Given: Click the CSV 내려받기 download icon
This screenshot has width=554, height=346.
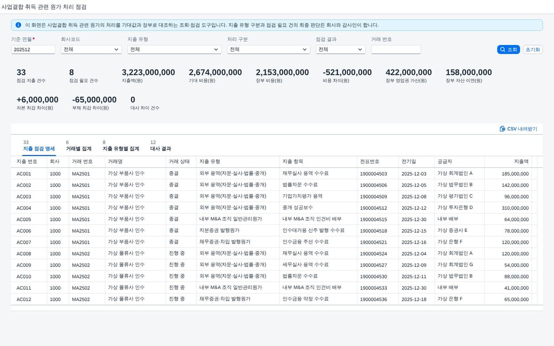Looking at the screenshot, I should click(x=502, y=129).
